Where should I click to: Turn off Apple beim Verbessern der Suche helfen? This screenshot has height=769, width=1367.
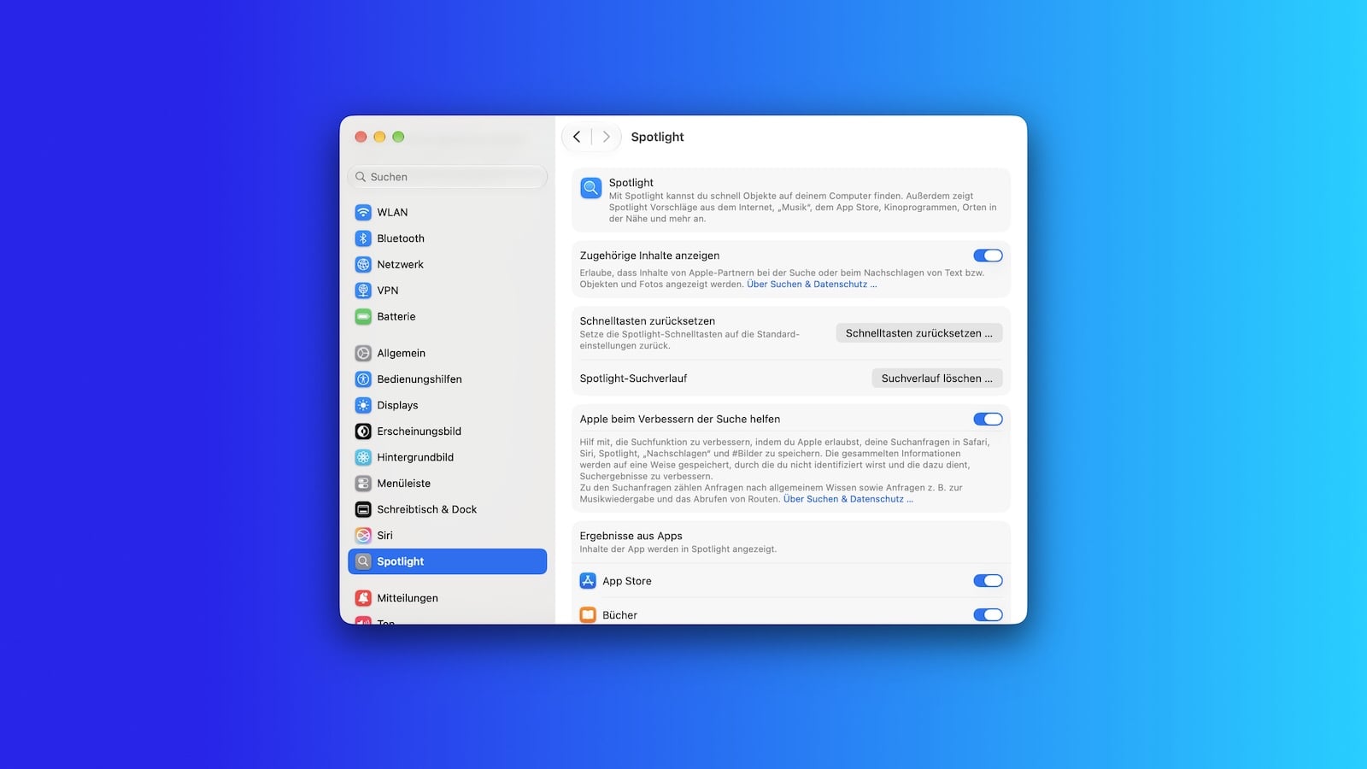click(x=988, y=420)
